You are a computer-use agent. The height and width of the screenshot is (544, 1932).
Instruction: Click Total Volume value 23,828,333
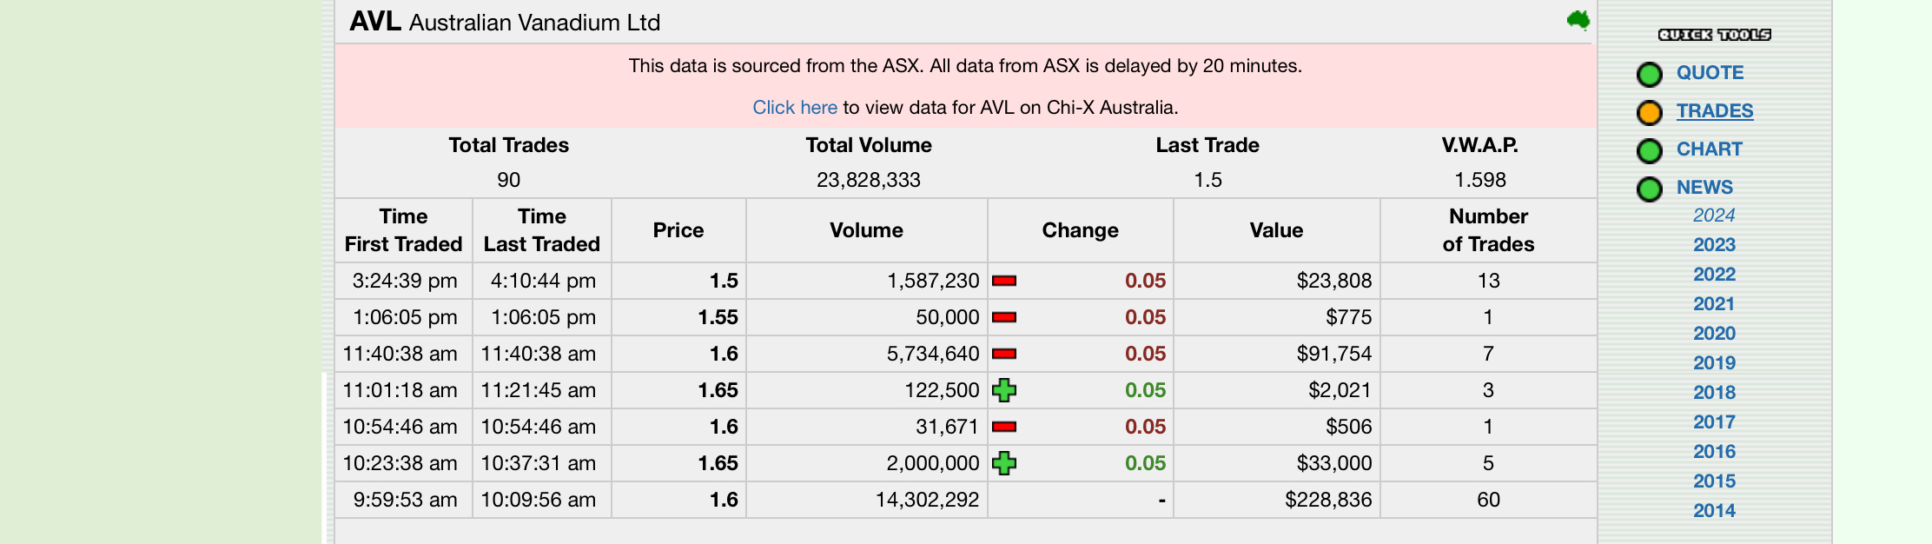pos(869,180)
